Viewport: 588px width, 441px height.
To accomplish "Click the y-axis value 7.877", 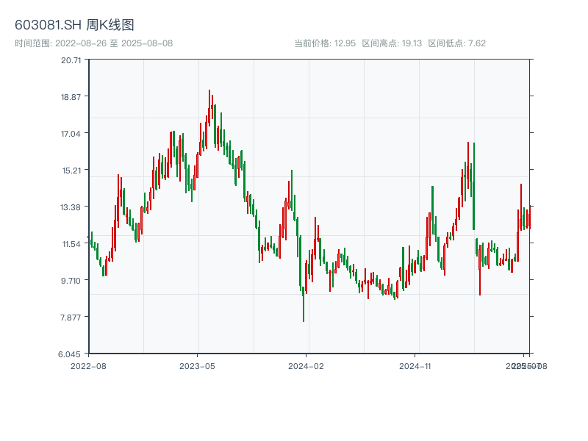I will [x=71, y=318].
